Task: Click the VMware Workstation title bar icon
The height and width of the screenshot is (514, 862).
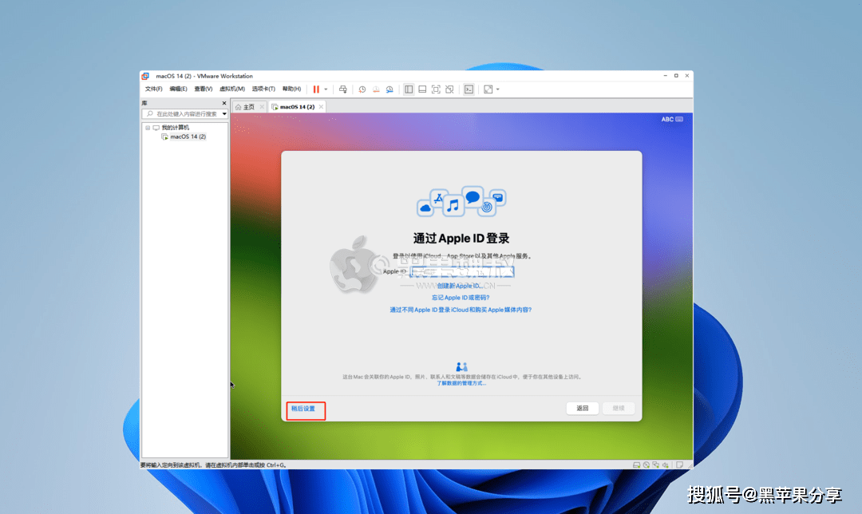Action: pyautogui.click(x=146, y=76)
